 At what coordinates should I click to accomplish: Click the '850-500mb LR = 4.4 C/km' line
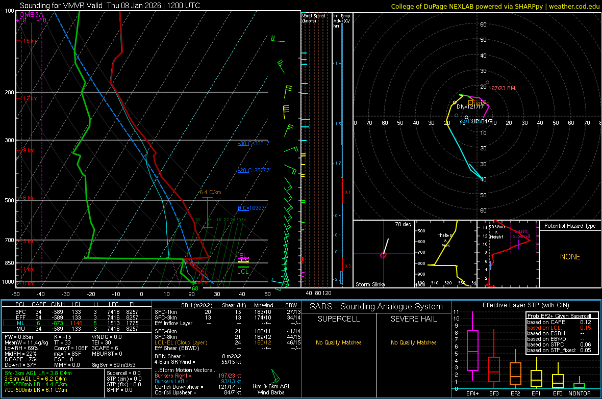click(36, 384)
